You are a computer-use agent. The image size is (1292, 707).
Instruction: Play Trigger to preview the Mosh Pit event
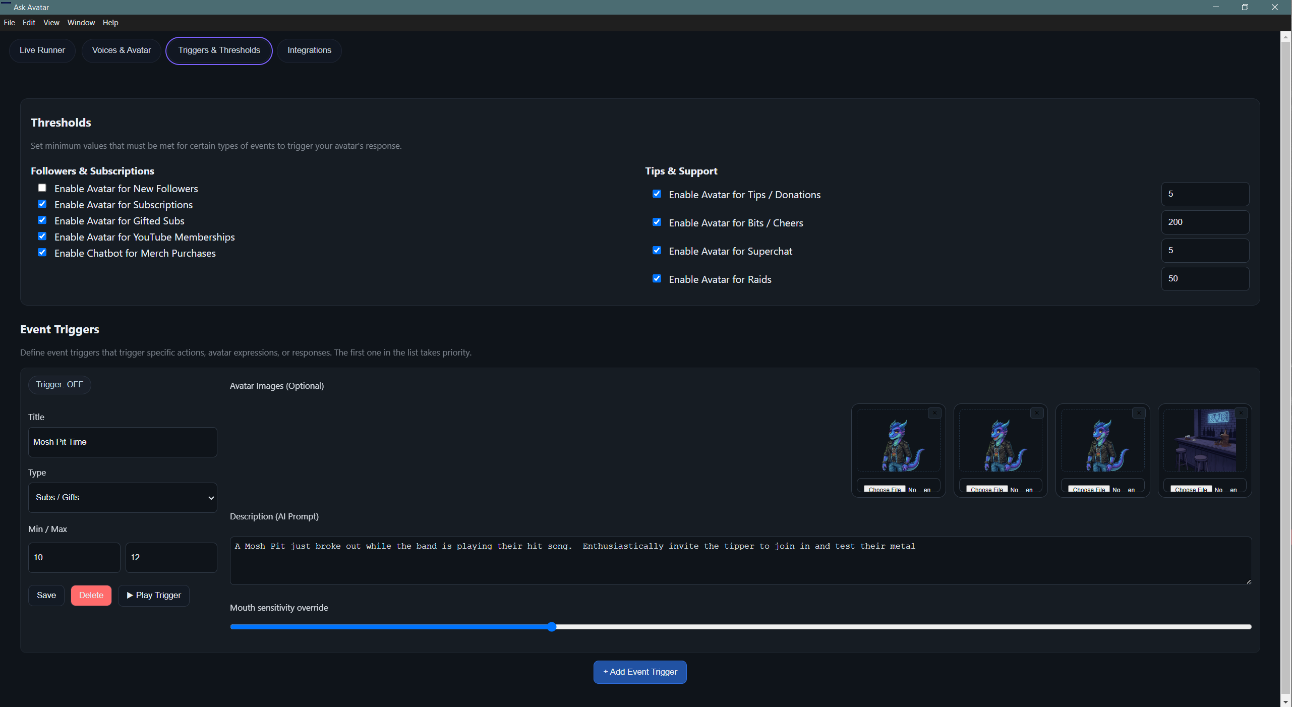tap(153, 595)
